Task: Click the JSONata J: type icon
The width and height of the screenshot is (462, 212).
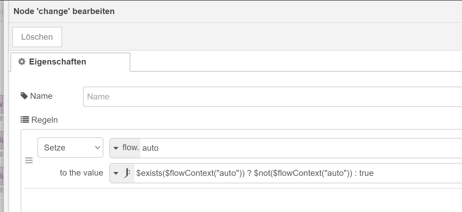Action: point(127,173)
